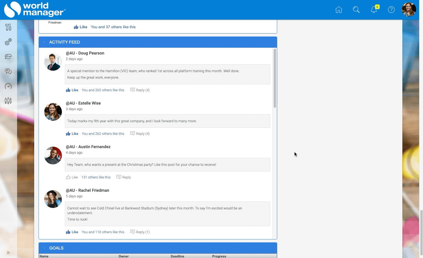Viewport: 423px width, 258px height.
Task: Open the home page icon
Action: click(x=339, y=10)
